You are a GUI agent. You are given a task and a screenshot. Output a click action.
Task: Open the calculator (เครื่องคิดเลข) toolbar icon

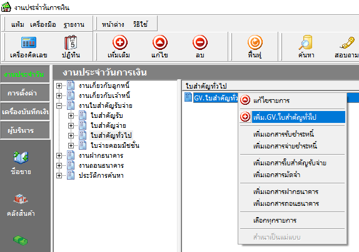(x=29, y=42)
